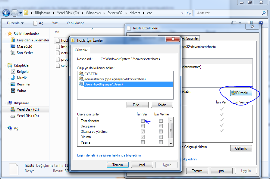
Task: Click the Refresh button beside address bar
Action: [x=189, y=13]
